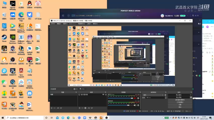214x120 pixels.
Task: Click the transition duration 300 ms field
Action: click(155, 98)
